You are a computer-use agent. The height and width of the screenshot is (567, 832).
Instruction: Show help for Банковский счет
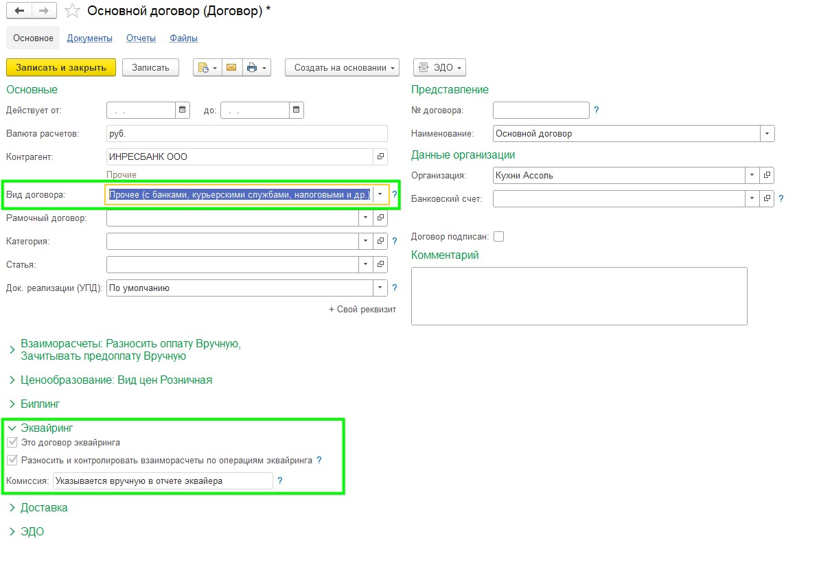[781, 199]
